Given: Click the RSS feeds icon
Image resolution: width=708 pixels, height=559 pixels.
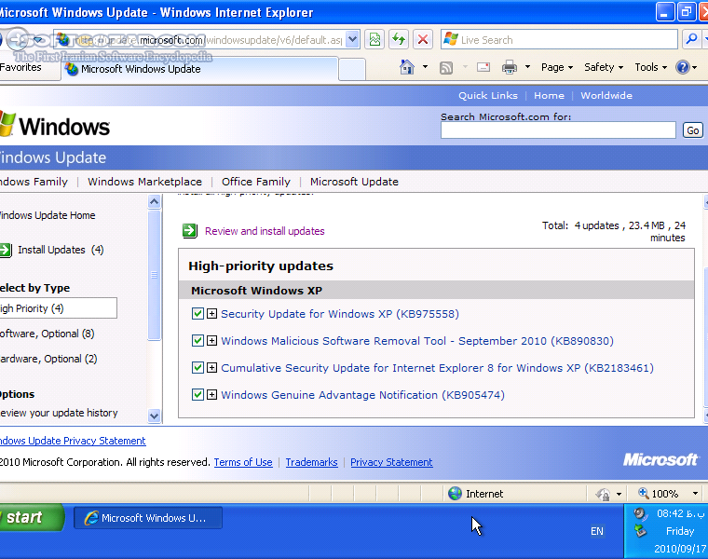Looking at the screenshot, I should [446, 68].
